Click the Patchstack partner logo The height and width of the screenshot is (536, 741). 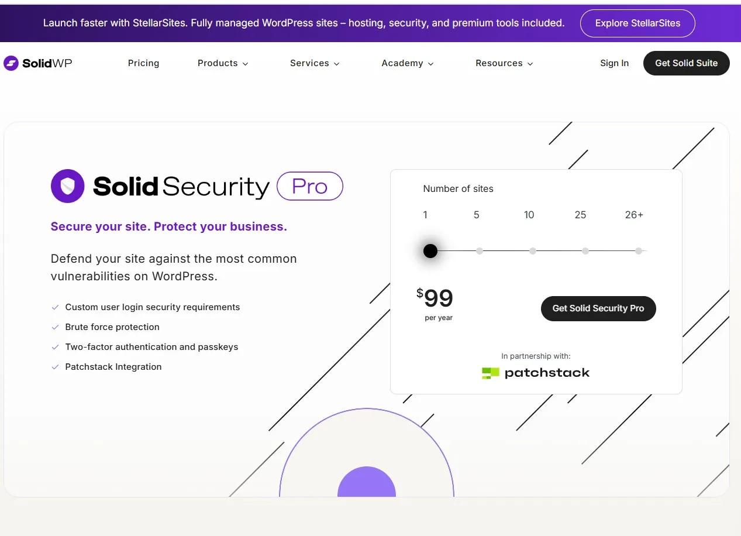[x=535, y=373]
